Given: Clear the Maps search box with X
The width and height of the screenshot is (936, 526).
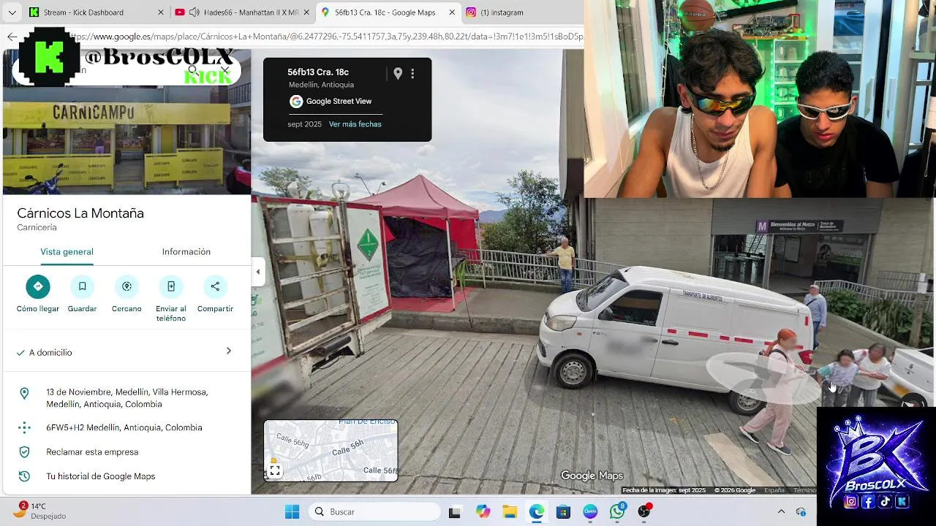Looking at the screenshot, I should 225,70.
